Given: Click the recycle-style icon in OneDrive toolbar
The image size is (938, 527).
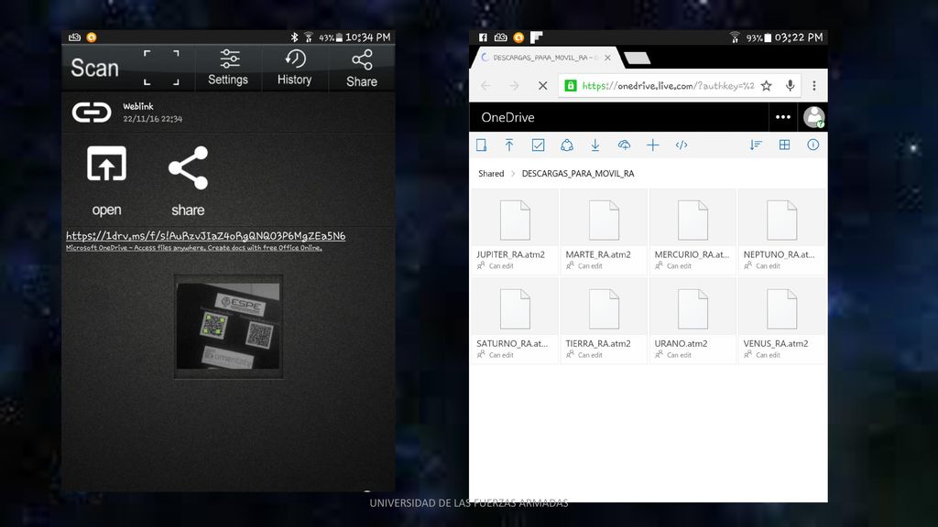Looking at the screenshot, I should tap(566, 145).
